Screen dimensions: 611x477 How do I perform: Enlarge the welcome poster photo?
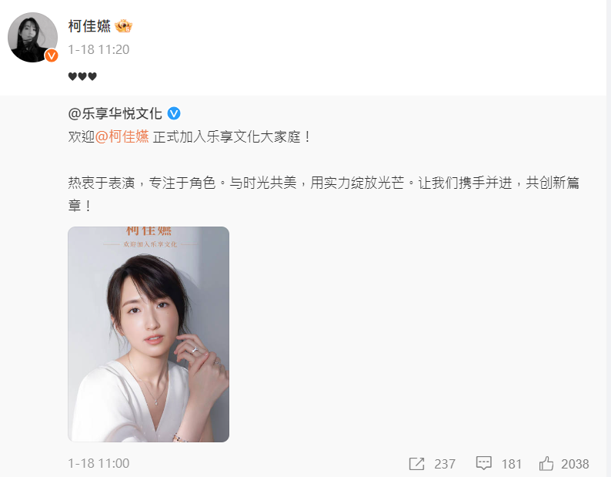click(149, 334)
